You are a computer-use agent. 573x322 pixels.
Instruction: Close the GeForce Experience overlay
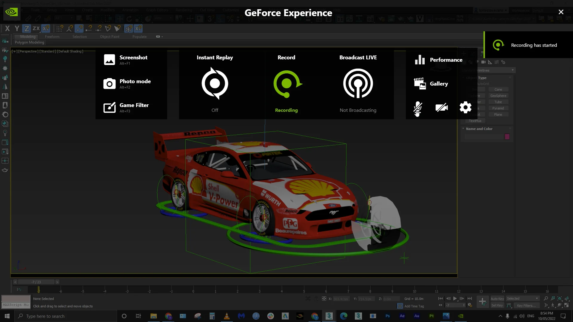pyautogui.click(x=561, y=12)
